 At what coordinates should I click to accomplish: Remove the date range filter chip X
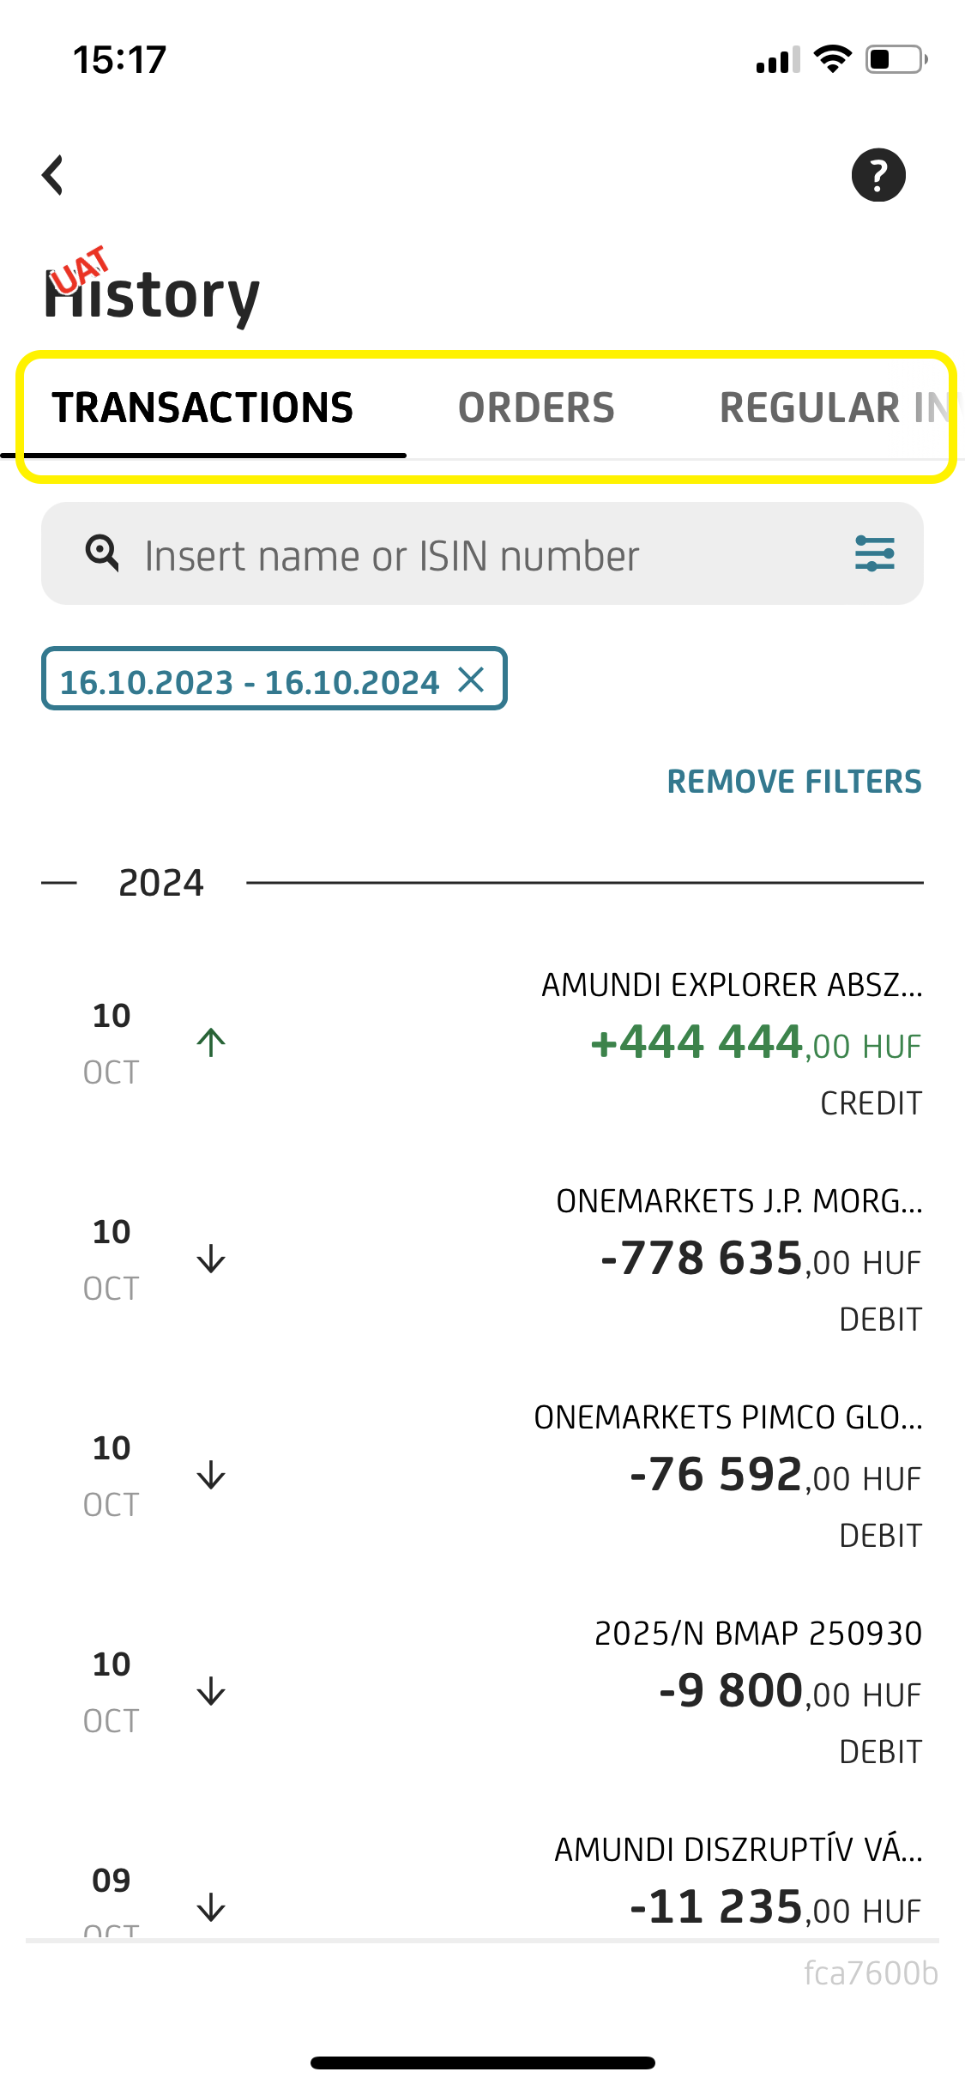(x=471, y=680)
